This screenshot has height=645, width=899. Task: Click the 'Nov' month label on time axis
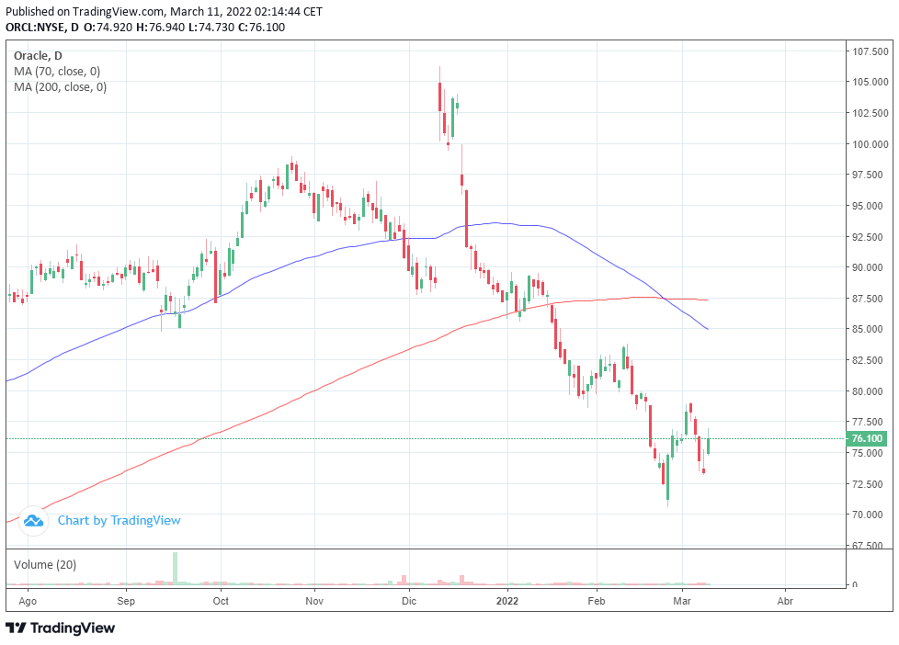314,601
